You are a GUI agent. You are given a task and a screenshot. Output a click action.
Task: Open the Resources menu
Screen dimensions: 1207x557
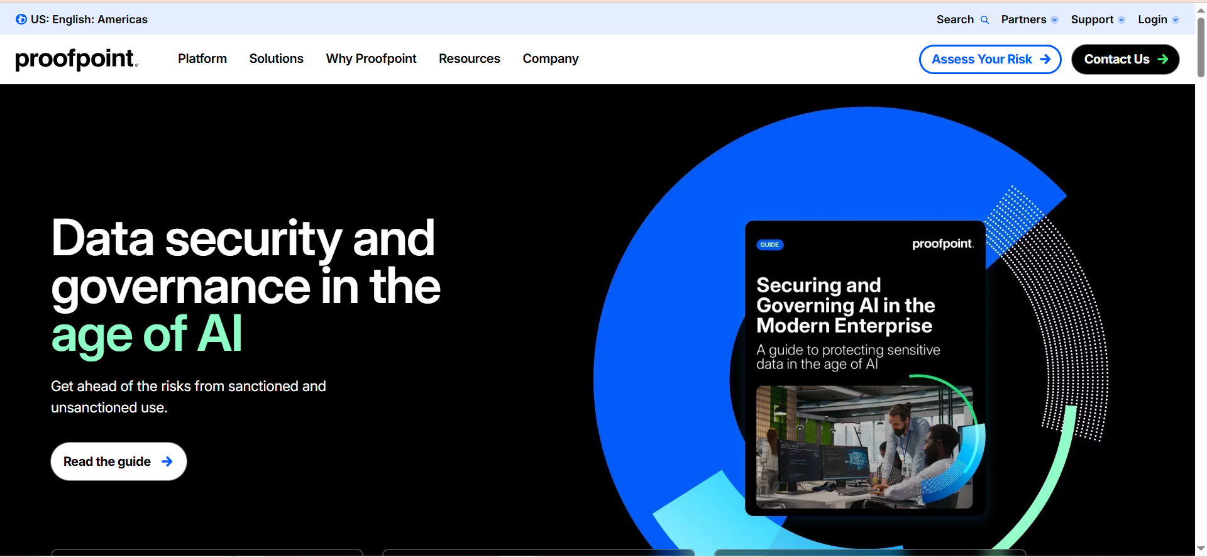(470, 58)
